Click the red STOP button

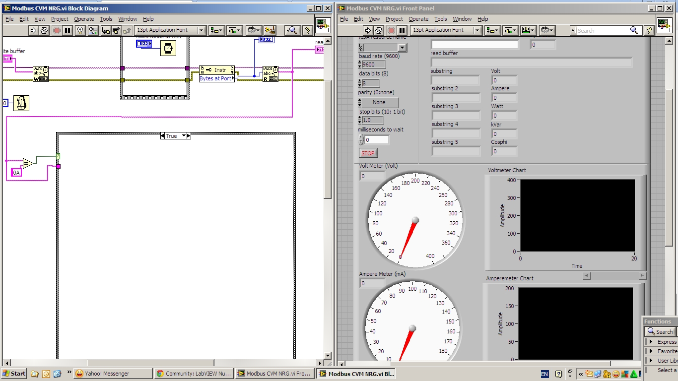click(x=368, y=153)
